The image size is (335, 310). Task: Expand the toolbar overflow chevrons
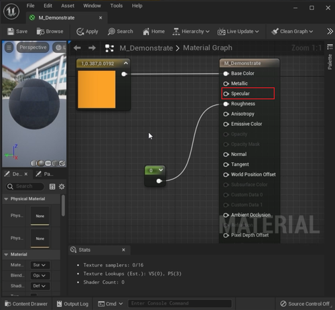coord(330,31)
